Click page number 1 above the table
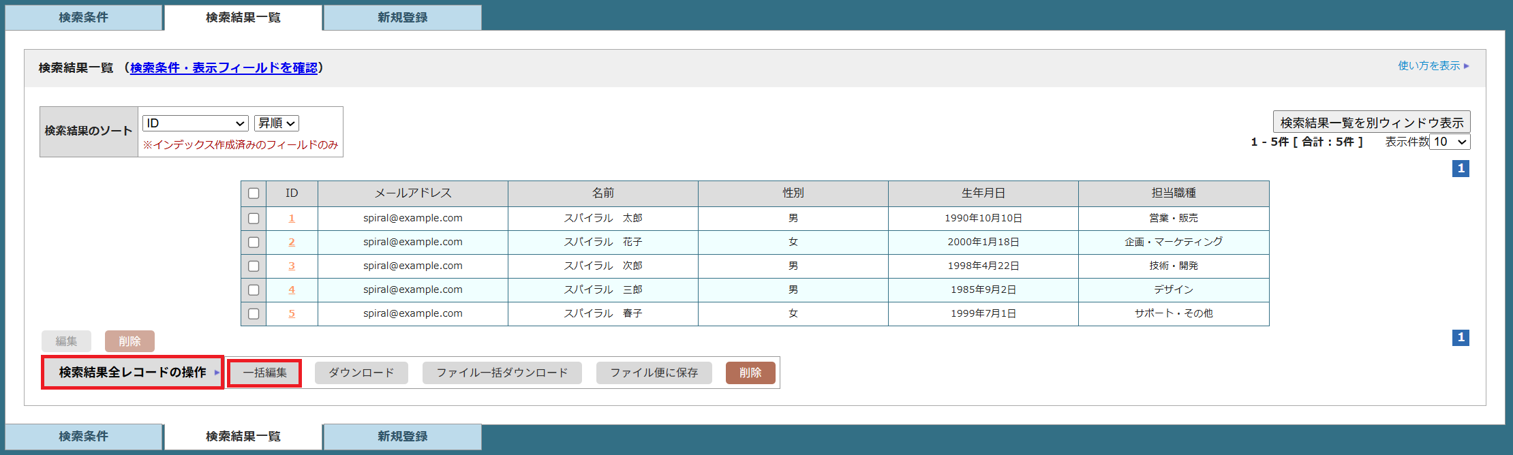Viewport: 1513px width, 455px height. 1461,168
